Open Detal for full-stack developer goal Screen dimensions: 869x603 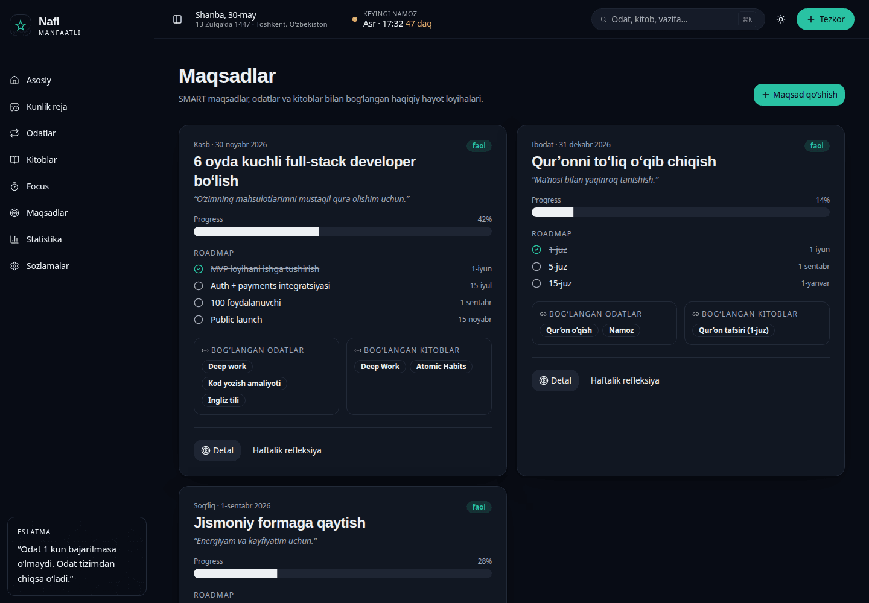tap(217, 450)
